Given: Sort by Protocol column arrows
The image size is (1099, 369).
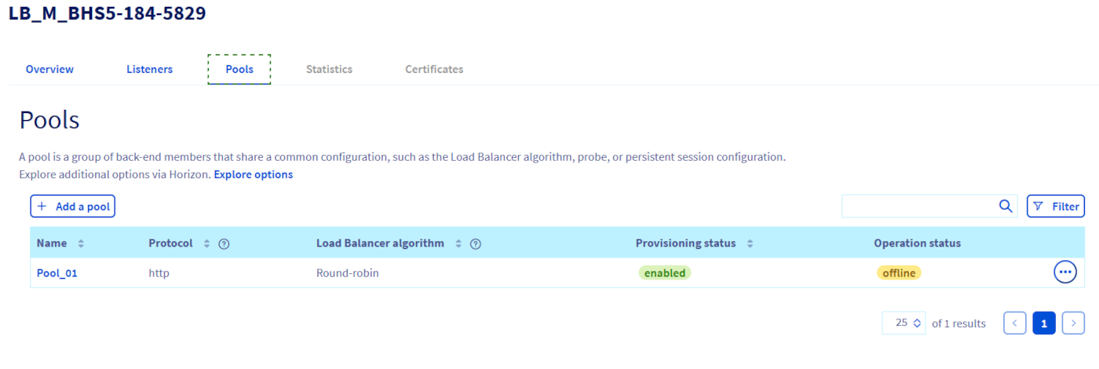Looking at the screenshot, I should [x=207, y=244].
